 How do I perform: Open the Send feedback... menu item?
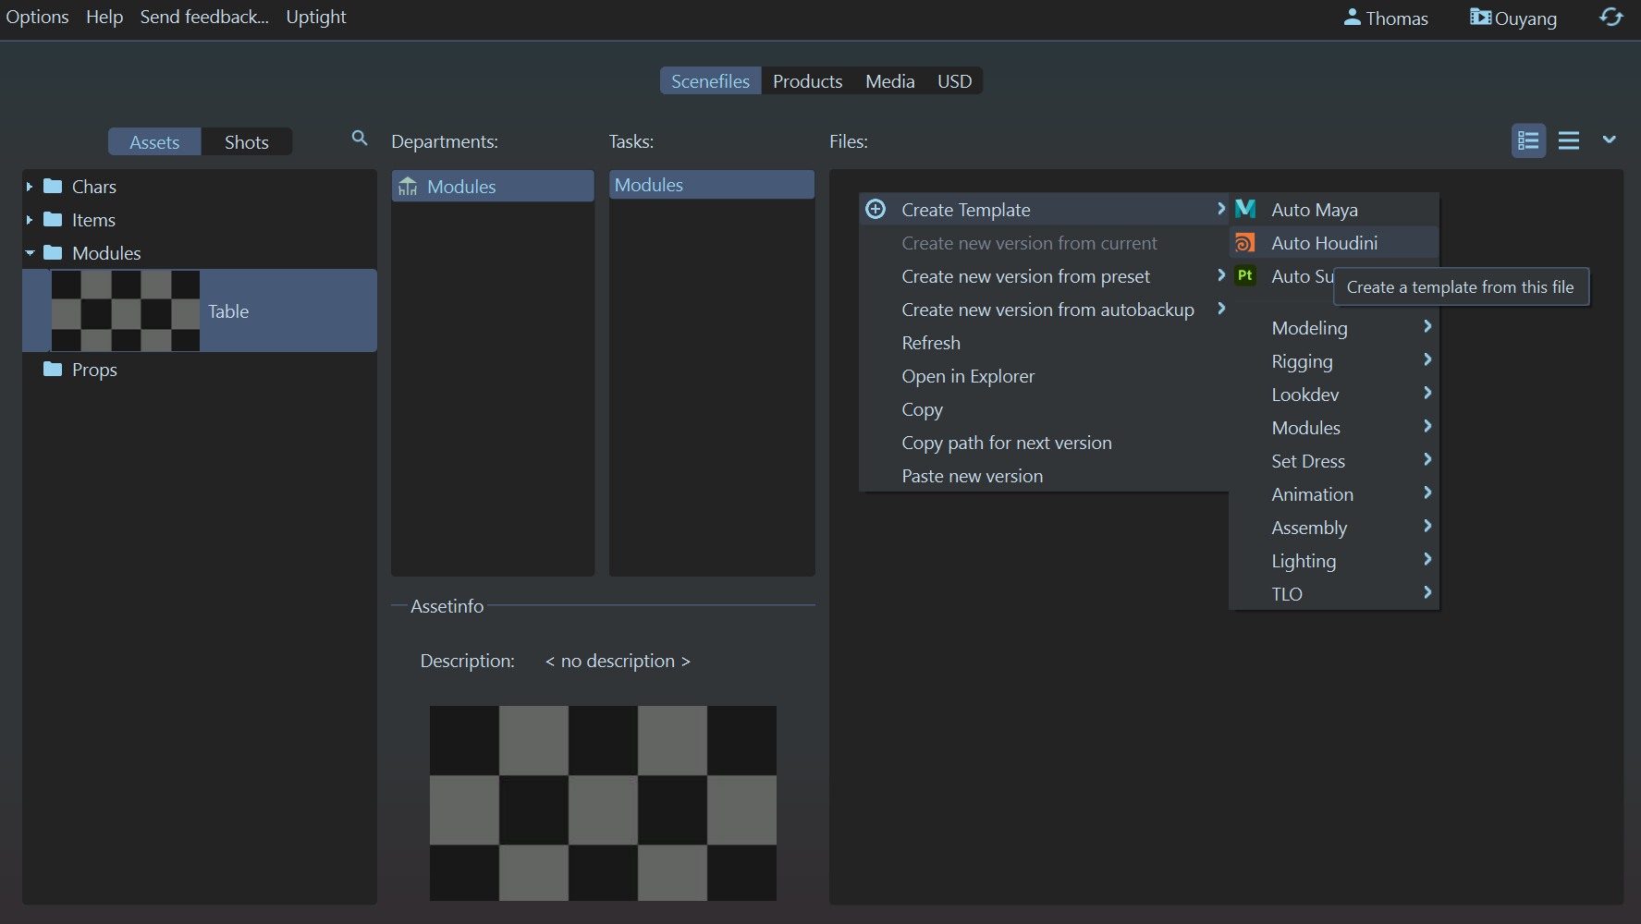204,17
